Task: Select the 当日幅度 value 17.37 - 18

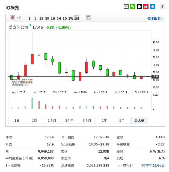Action: tap(102, 137)
